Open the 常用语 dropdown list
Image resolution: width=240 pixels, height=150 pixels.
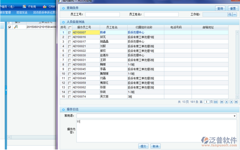click(x=235, y=116)
